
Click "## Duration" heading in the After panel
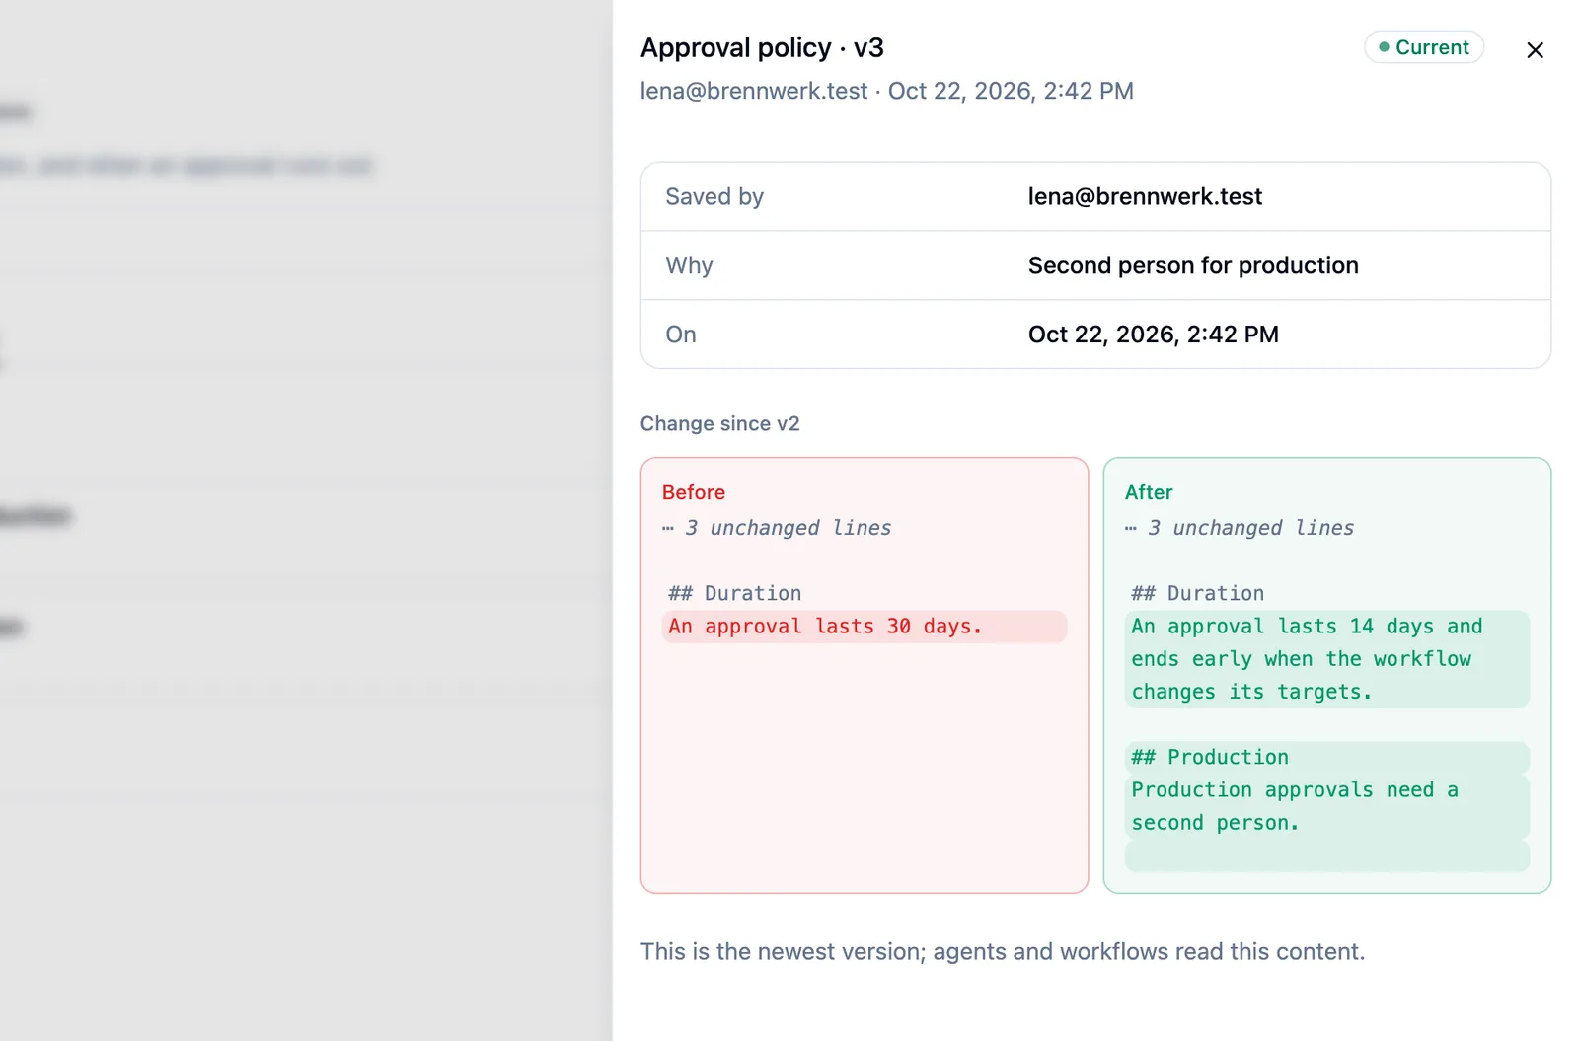1198,593
